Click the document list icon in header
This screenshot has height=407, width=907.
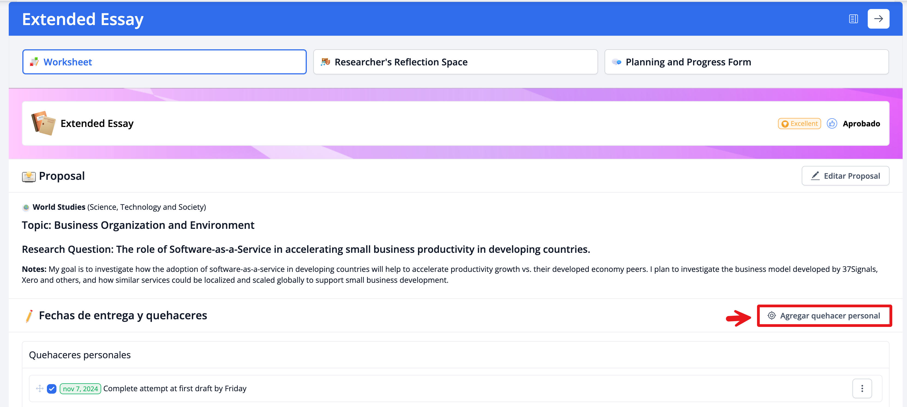(x=853, y=19)
